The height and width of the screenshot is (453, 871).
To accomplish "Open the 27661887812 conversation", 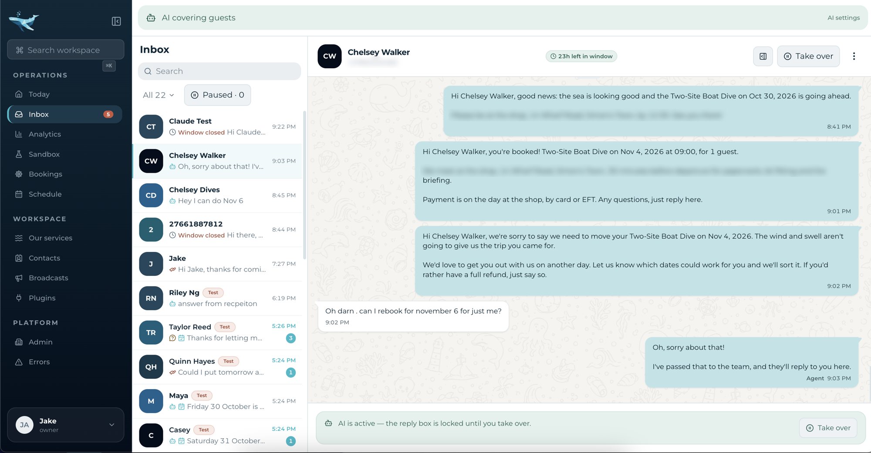I will click(217, 230).
